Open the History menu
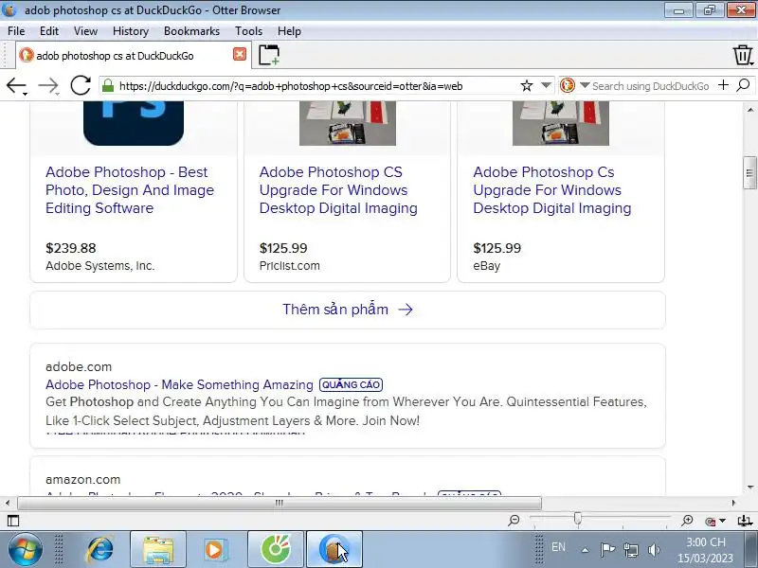This screenshot has height=568, width=758. click(131, 31)
